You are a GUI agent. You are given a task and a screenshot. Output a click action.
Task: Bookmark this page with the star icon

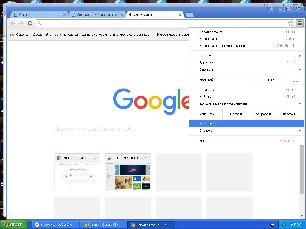[x=291, y=24]
